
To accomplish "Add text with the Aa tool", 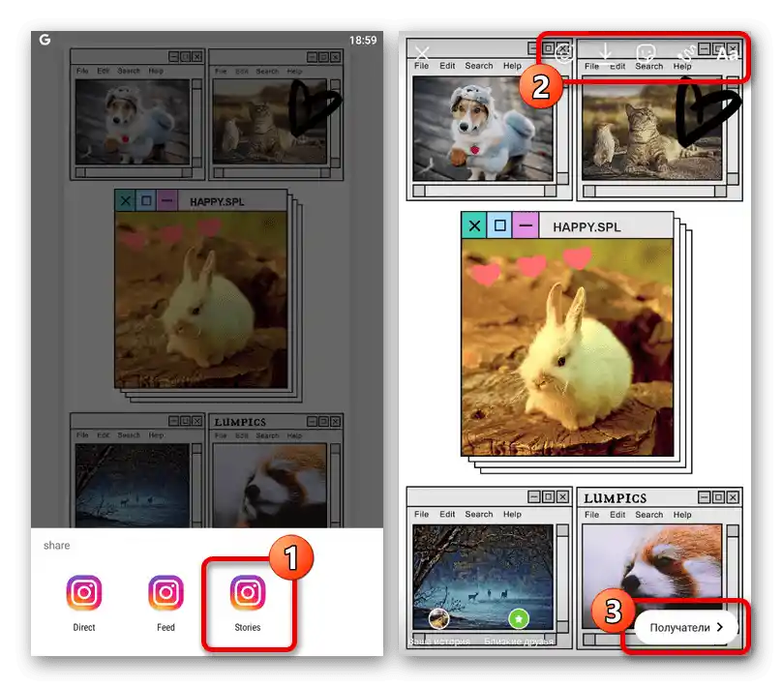I will 727,54.
